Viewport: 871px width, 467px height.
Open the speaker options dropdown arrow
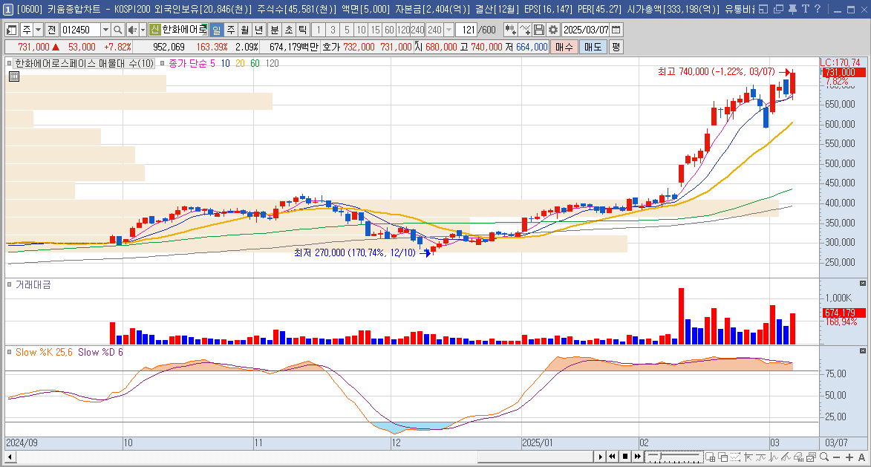tap(143, 30)
